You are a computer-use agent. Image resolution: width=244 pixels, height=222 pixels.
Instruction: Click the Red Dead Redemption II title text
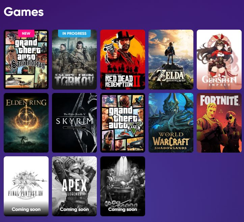tap(123, 81)
